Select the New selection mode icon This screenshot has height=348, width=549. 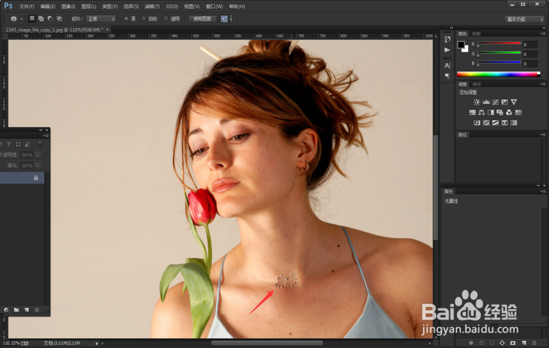(x=32, y=19)
